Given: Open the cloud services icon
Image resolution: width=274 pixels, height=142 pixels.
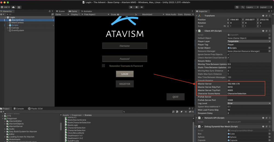Looking at the screenshot, I should pos(20,7).
